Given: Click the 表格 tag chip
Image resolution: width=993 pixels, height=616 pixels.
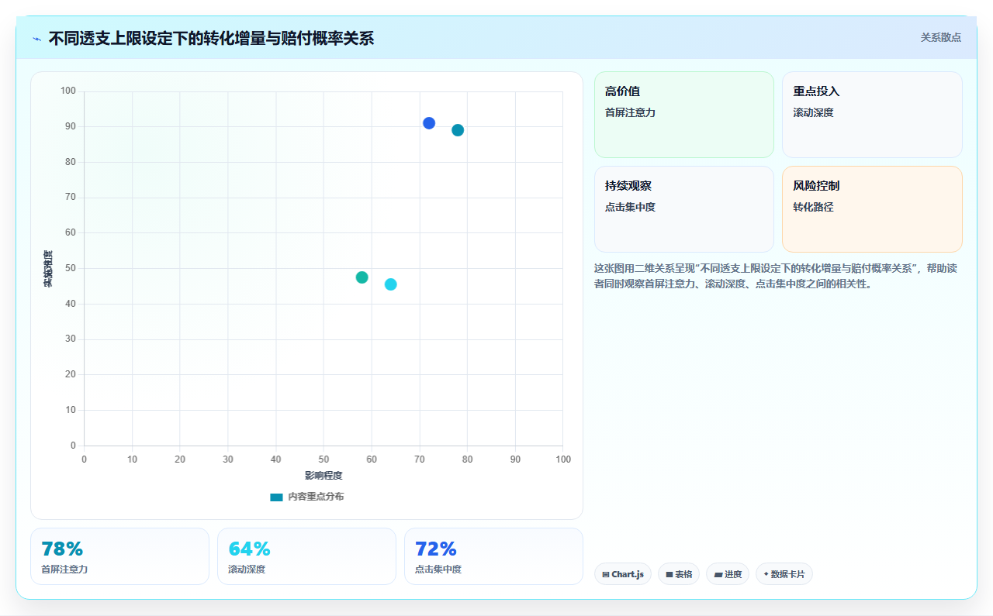Looking at the screenshot, I should pos(679,574).
